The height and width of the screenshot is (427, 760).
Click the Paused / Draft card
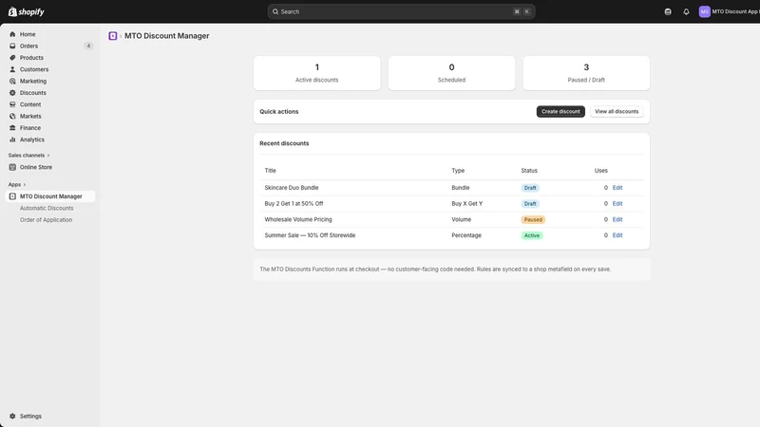(586, 73)
